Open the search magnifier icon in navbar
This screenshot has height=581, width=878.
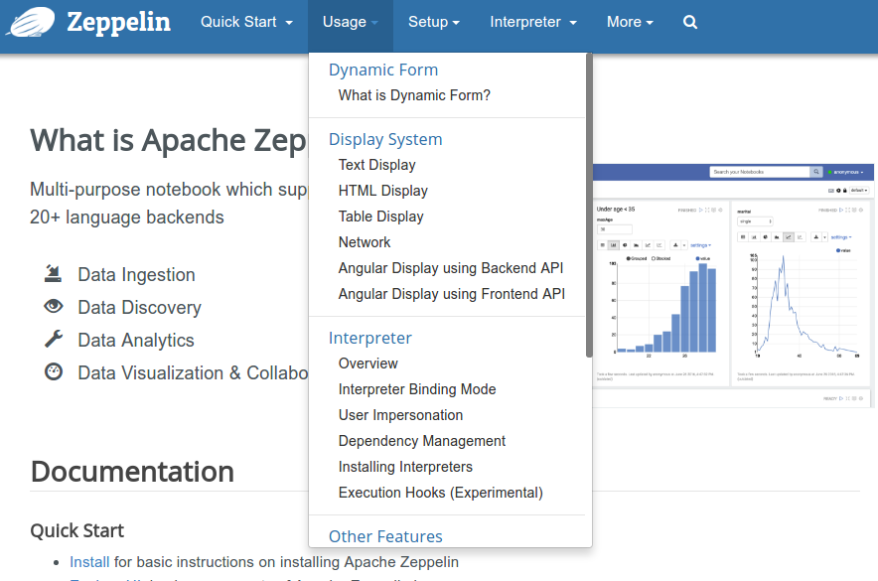point(690,22)
